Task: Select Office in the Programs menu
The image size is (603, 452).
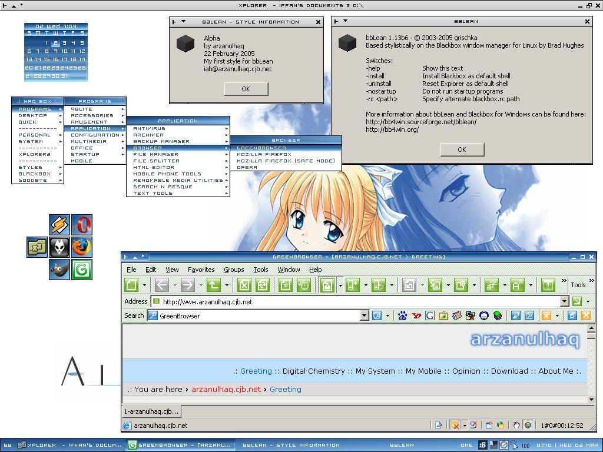Action: 81,148
